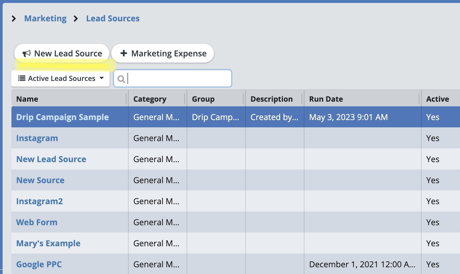460x274 pixels.
Task: Click the Group column header
Action: (x=203, y=99)
